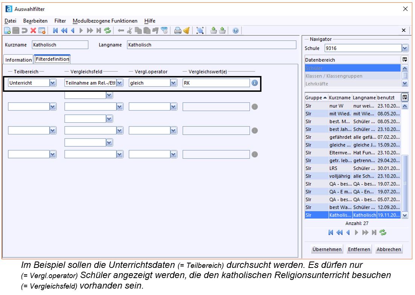
Task: Click the Abbrechen button
Action: (389, 249)
